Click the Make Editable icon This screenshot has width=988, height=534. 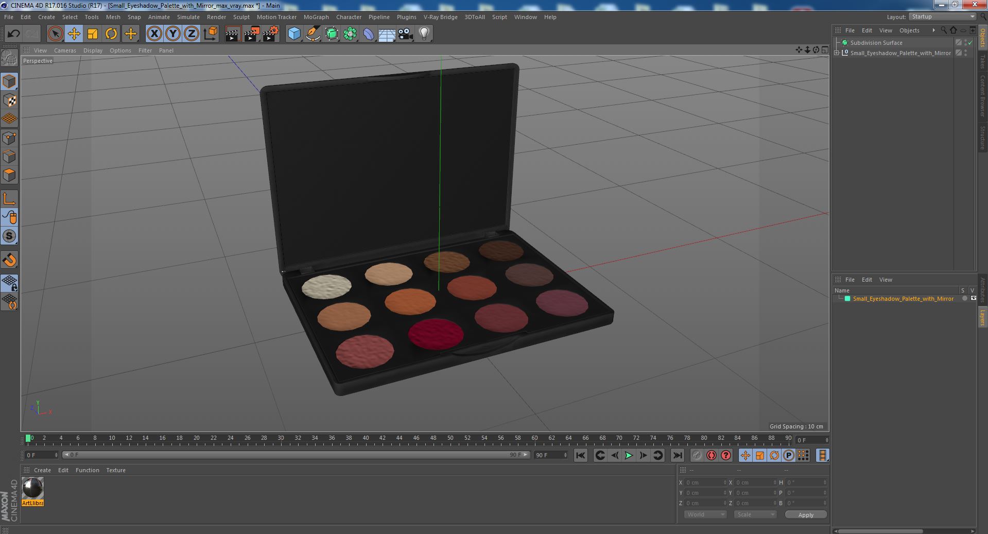[9, 58]
